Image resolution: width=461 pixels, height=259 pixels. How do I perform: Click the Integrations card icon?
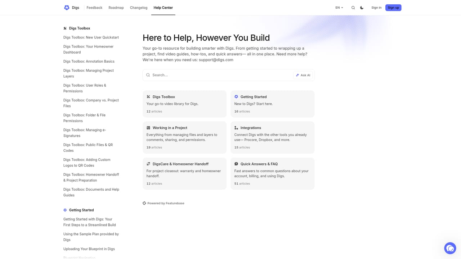[x=236, y=128]
